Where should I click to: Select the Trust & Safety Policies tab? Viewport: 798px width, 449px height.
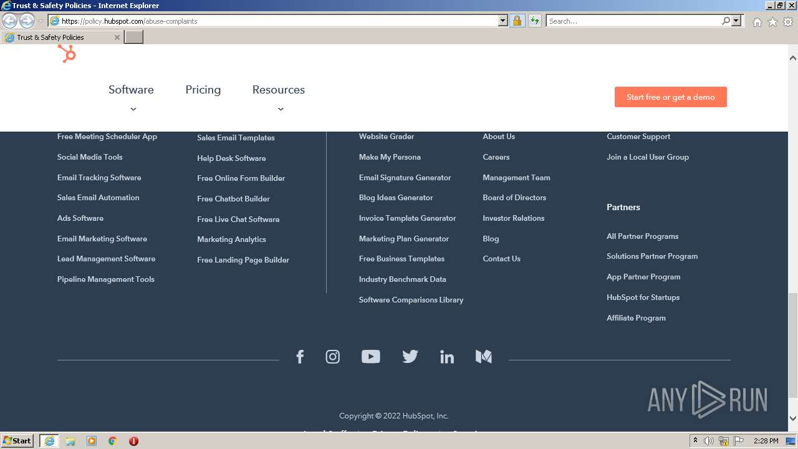tap(60, 37)
